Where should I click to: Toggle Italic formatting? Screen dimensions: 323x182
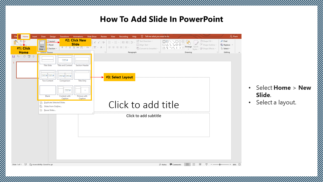pos(66,47)
